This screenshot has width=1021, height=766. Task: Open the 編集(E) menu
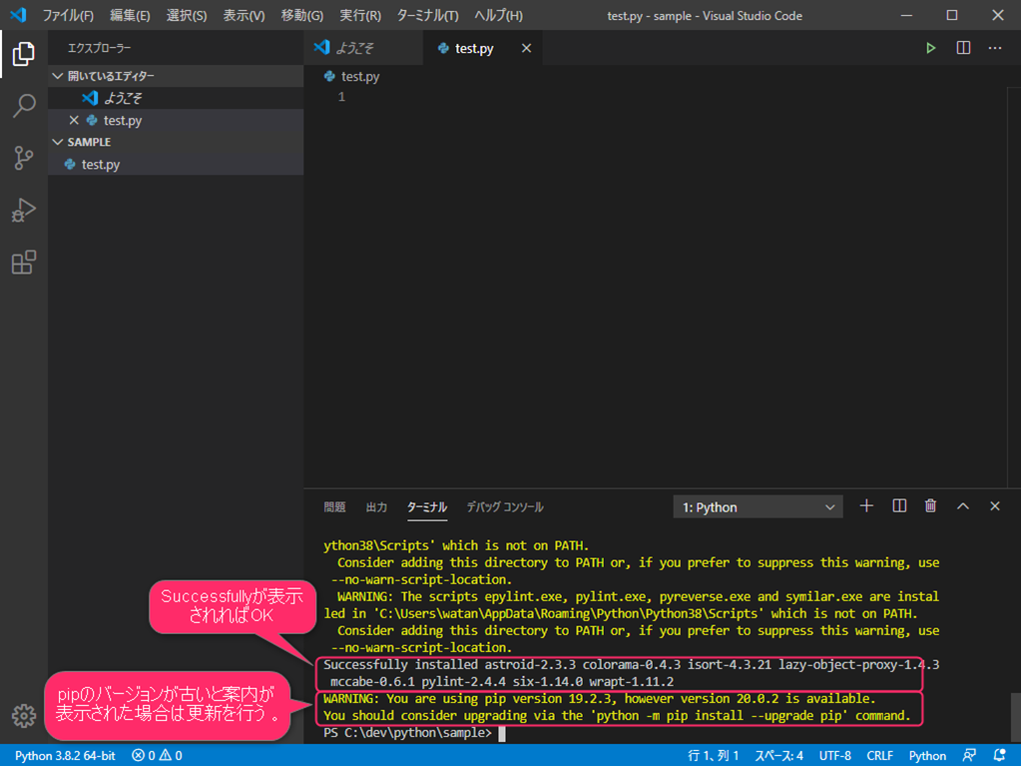130,15
